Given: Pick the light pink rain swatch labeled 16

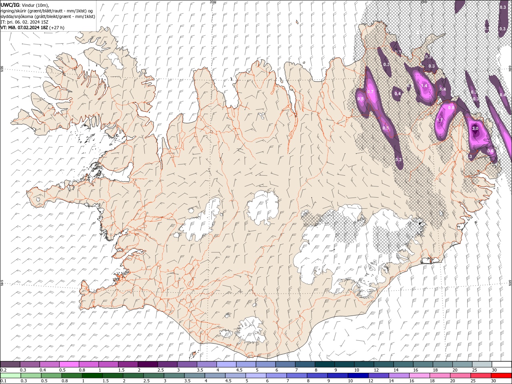Looking at the screenshot, I should 420,376.
